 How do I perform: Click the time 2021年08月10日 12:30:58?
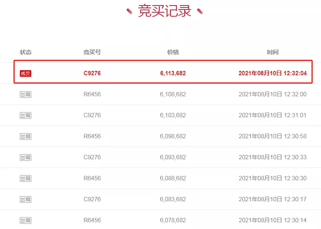click(x=273, y=136)
